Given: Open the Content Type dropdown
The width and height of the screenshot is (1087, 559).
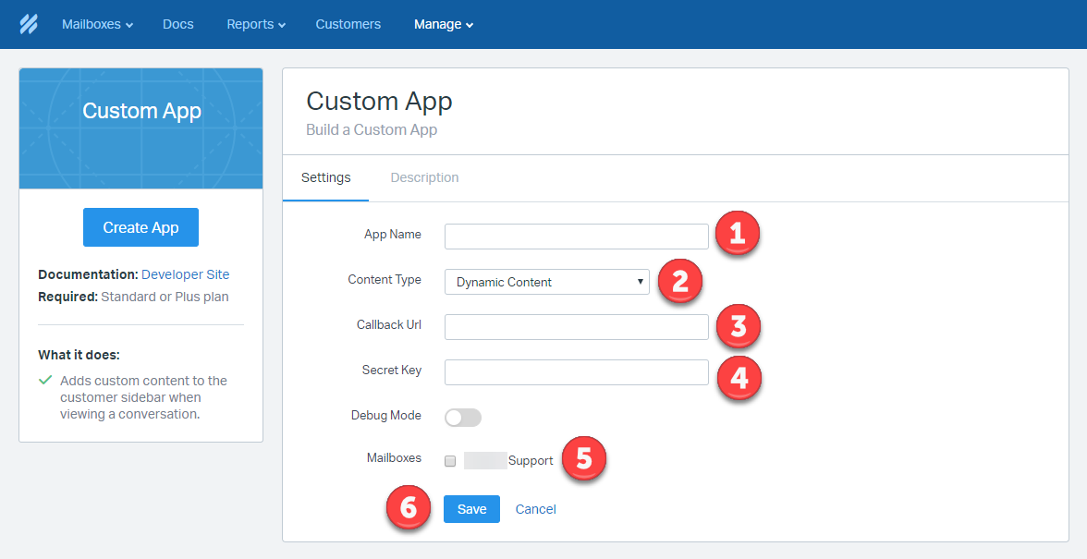Looking at the screenshot, I should (547, 282).
